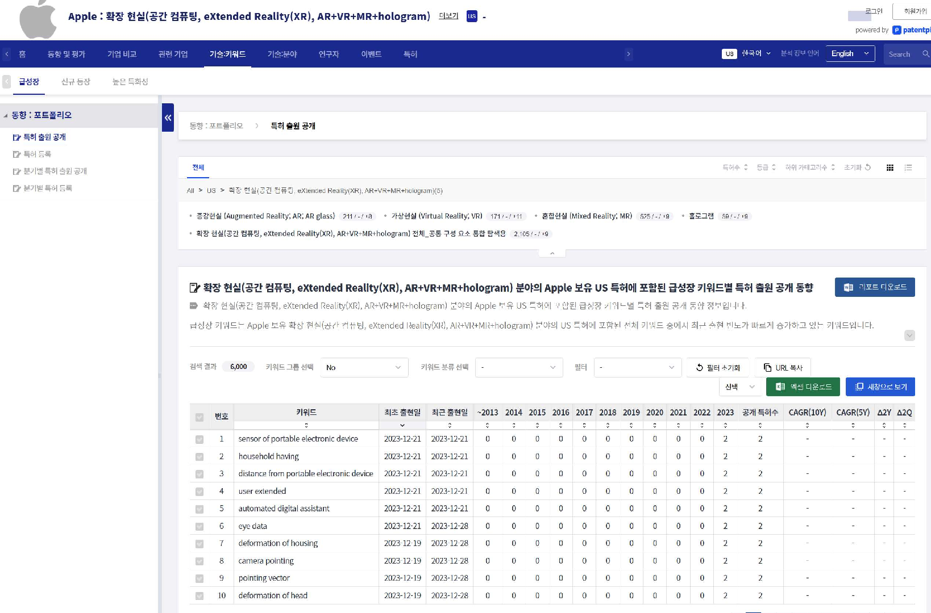Viewport: 931px width, 613px height.
Task: Click the patentpia logo
Action: click(912, 30)
